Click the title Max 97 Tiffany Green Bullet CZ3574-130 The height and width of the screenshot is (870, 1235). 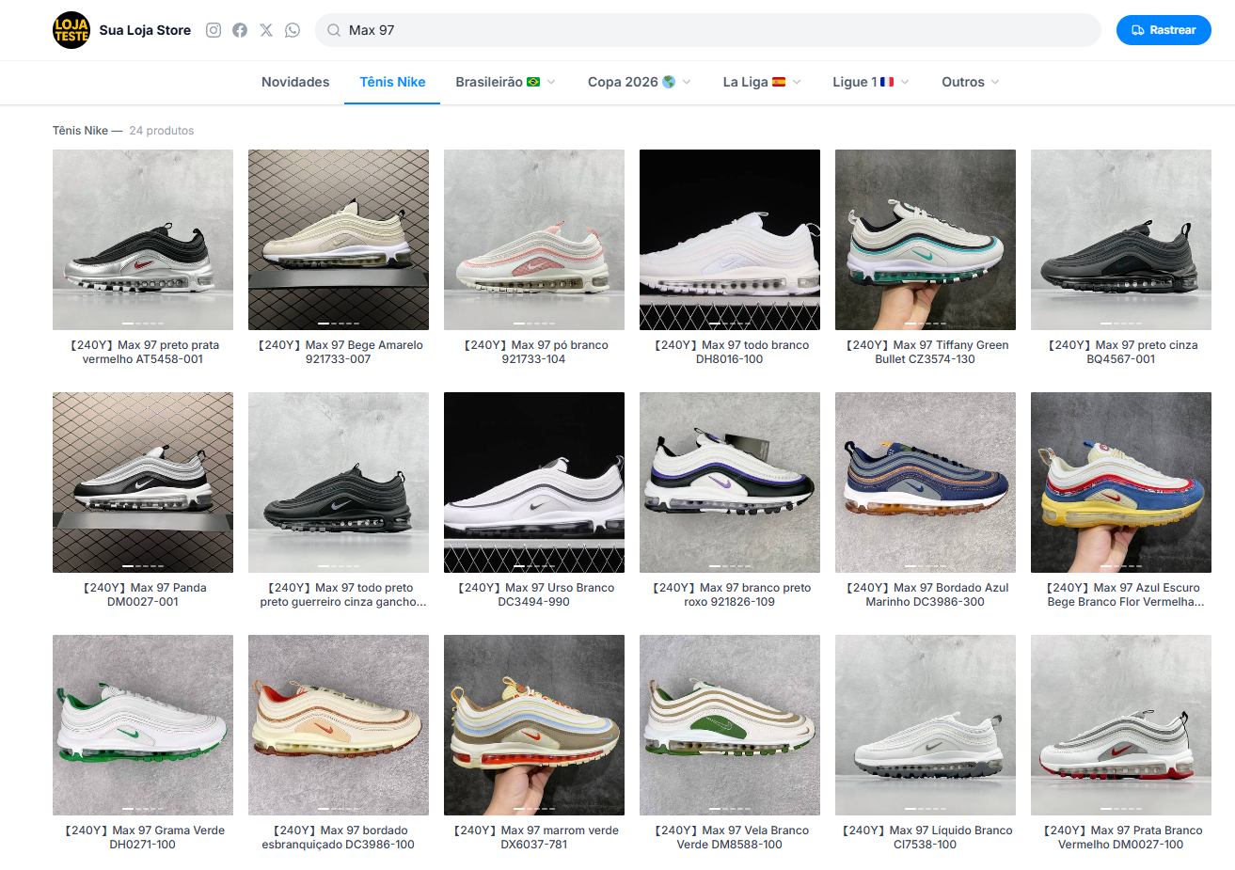coord(926,352)
